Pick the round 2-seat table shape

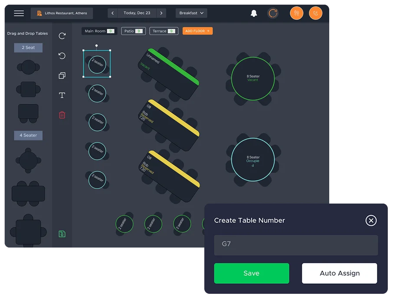(28, 67)
